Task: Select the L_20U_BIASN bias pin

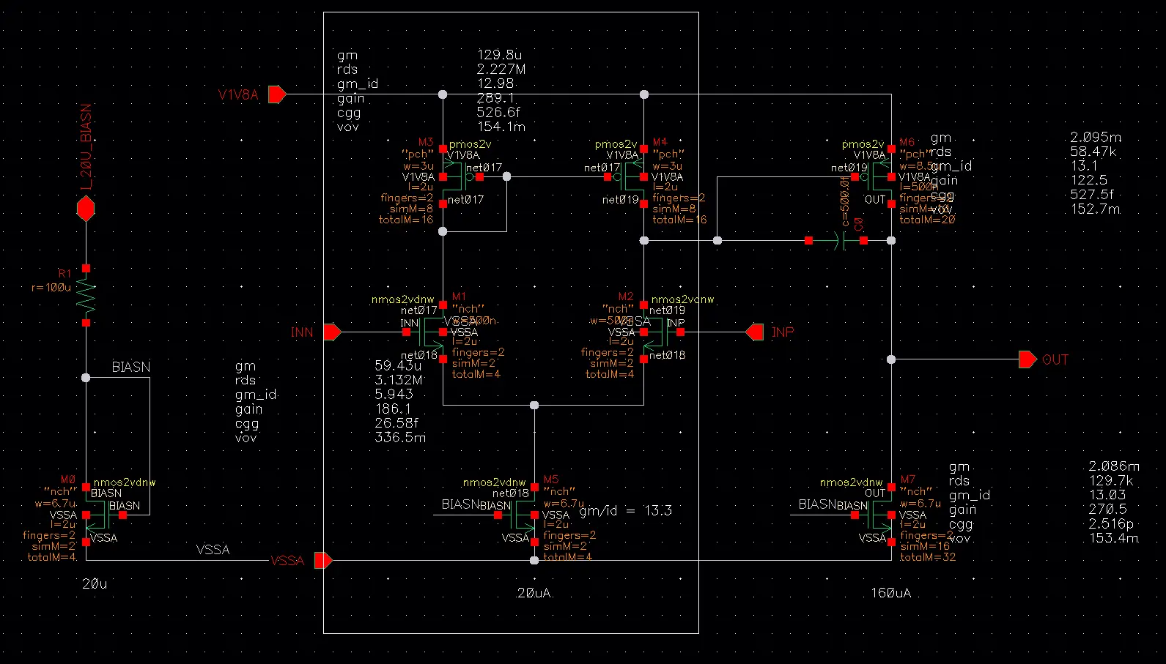Action: tap(86, 209)
